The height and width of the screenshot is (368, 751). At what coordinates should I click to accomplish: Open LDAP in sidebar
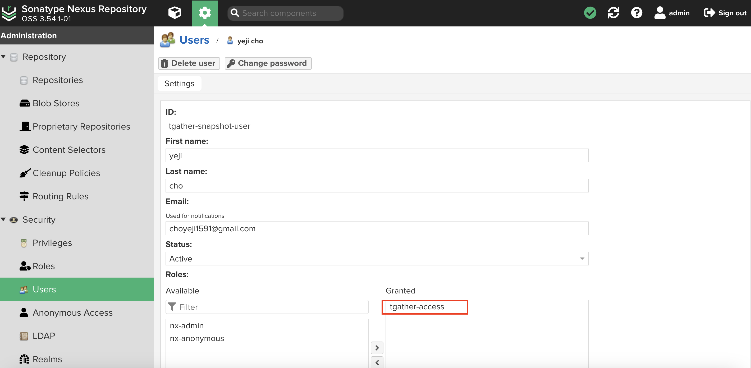44,336
